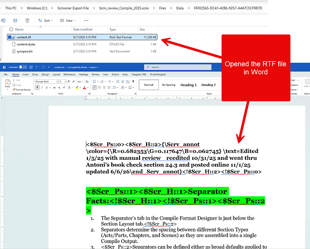Image resolution: width=310 pixels, height=249 pixels.
Task: Click the Explorer delete trash icon
Action: coord(27,20)
